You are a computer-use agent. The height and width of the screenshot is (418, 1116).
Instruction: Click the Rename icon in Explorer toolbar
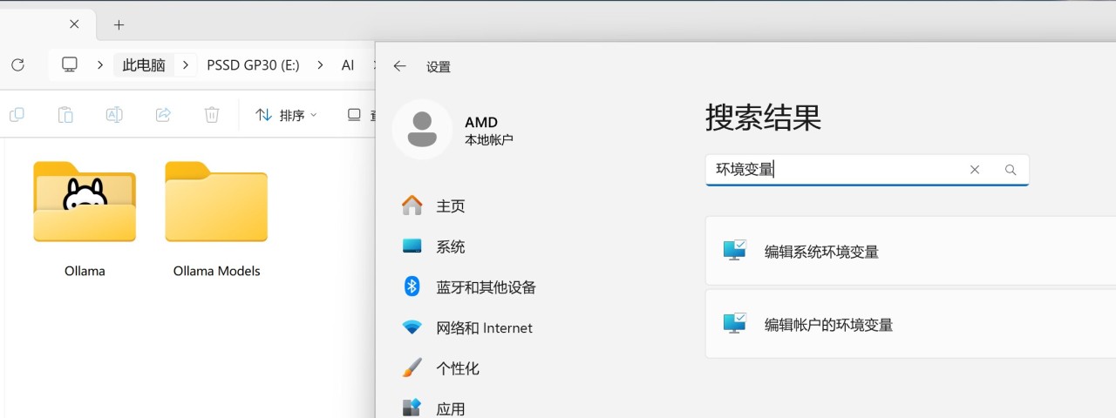[114, 115]
